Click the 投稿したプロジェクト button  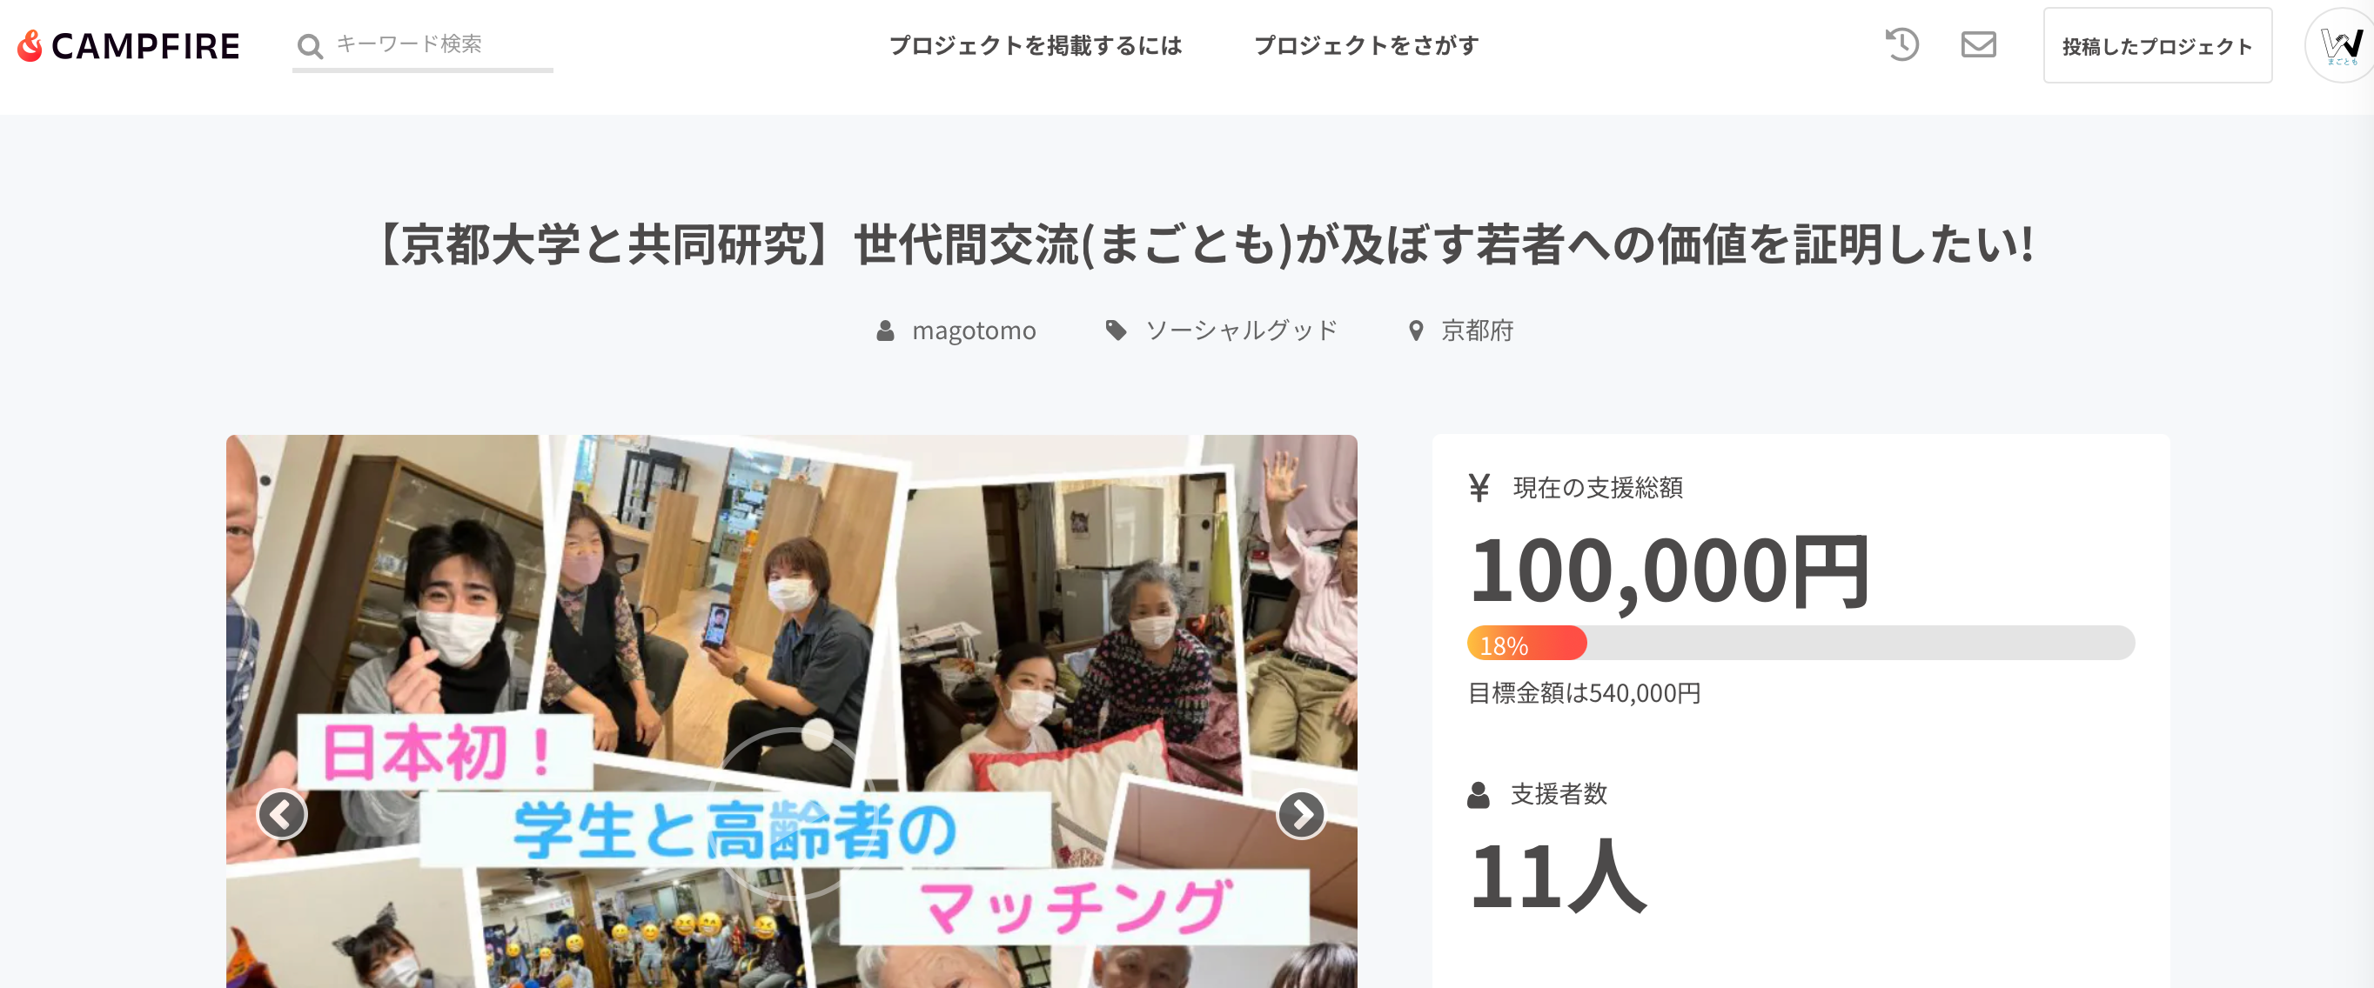tap(2156, 45)
